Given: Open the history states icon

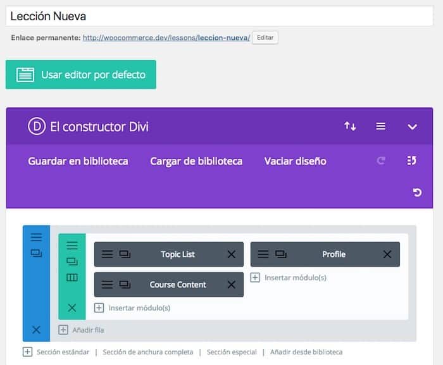Looking at the screenshot, I should [411, 161].
